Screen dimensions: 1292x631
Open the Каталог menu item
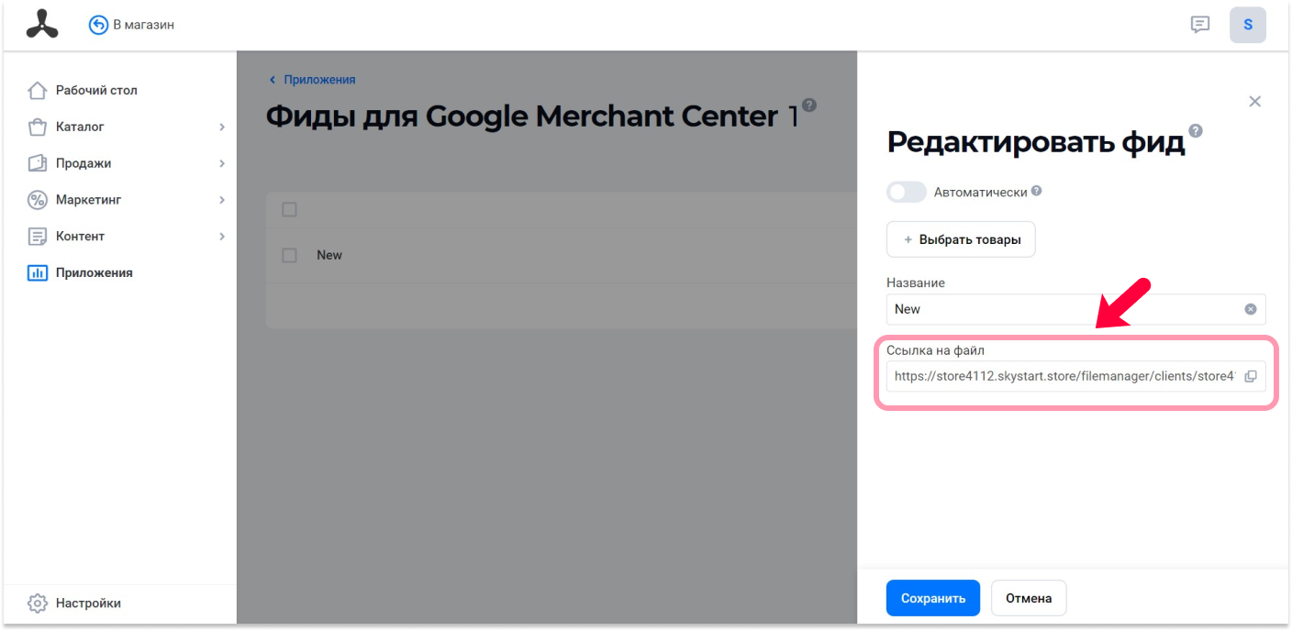80,127
